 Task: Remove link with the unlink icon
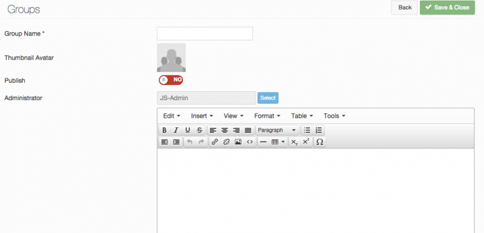tap(226, 142)
